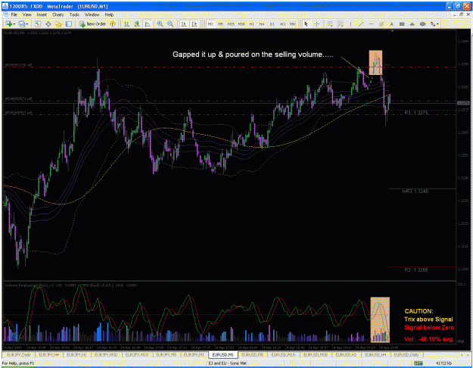Image resolution: width=473 pixels, height=368 pixels.
Task: Select the equidistant channel tool
Action: coord(381,23)
